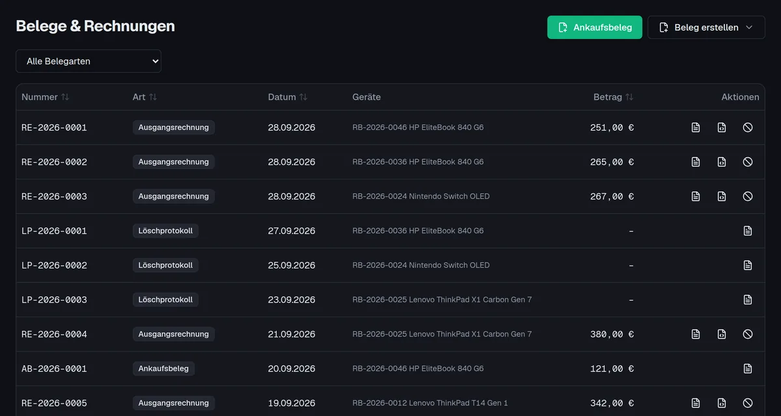Click the date 21.09.2026
This screenshot has width=781, height=416.
point(292,334)
